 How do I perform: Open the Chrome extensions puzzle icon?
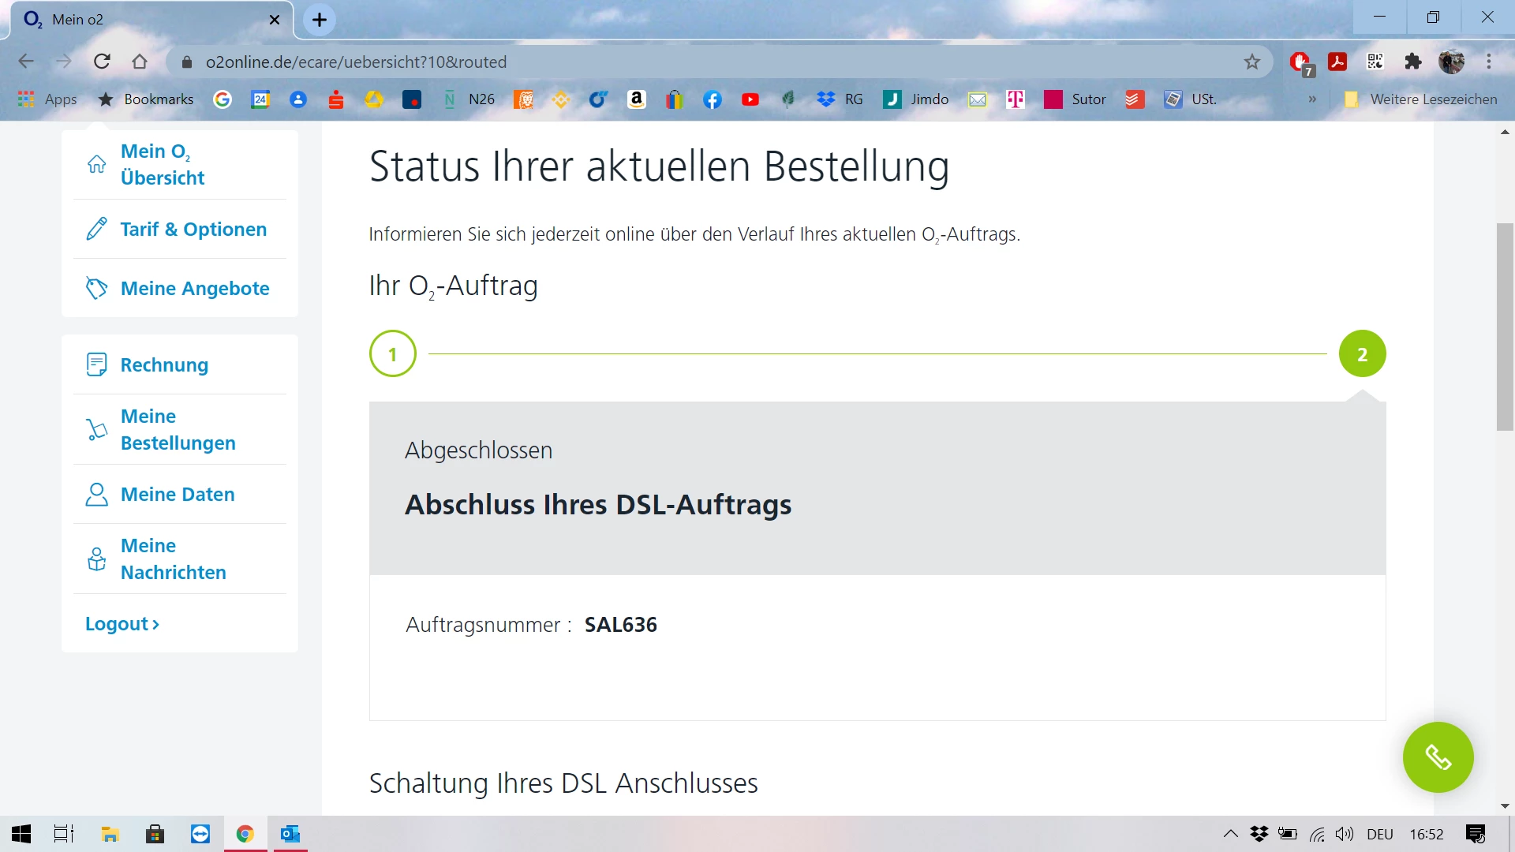1413,62
